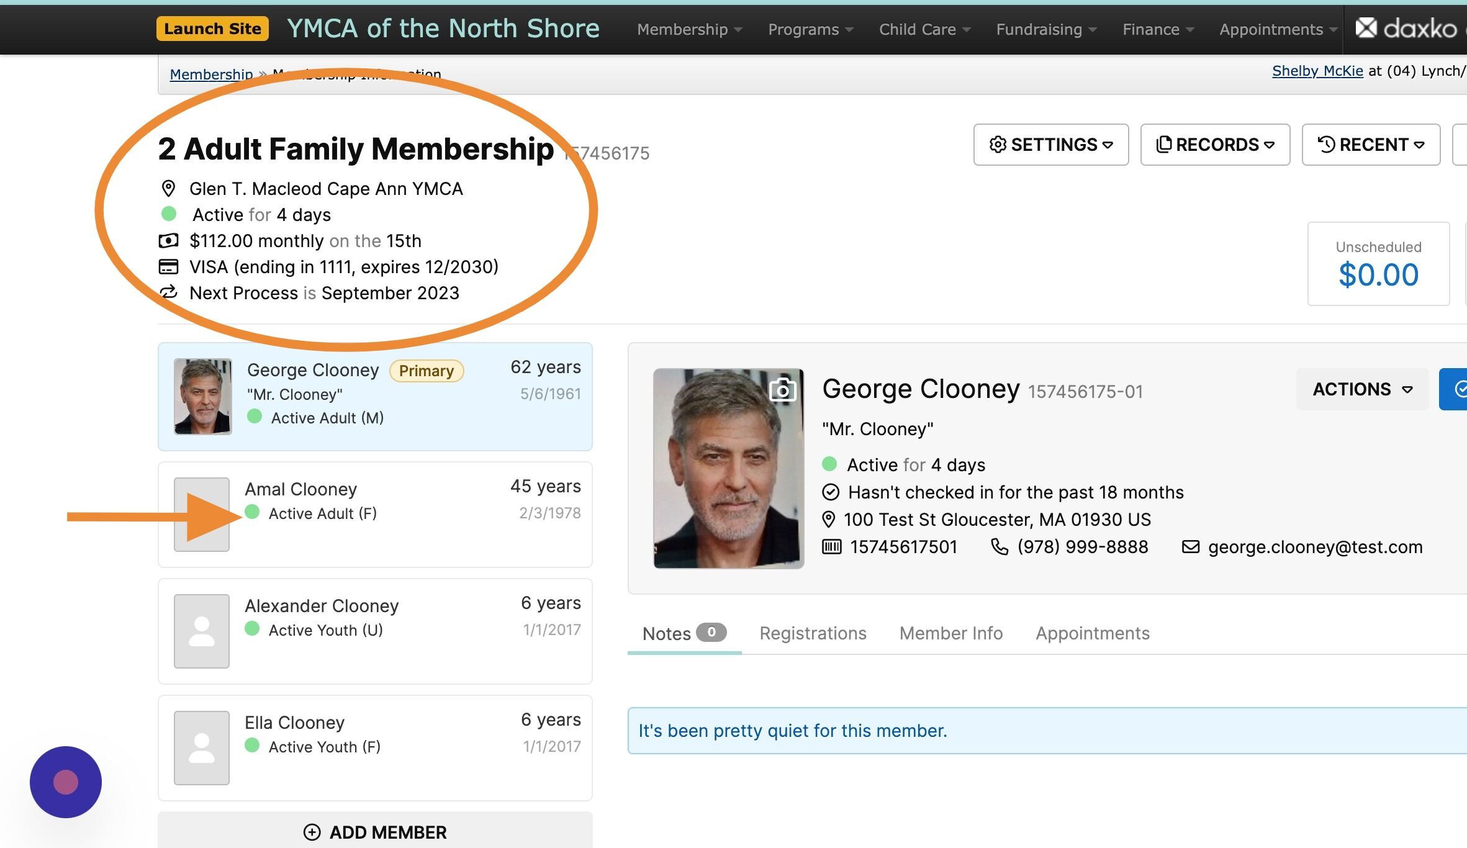Click the Primary badge on George Clooney
The width and height of the screenshot is (1467, 848).
click(427, 371)
